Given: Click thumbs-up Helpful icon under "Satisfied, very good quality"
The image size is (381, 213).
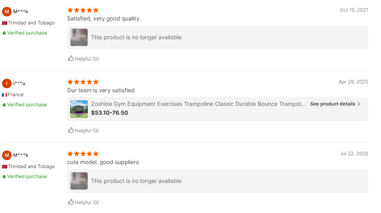Looking at the screenshot, I should pos(71,59).
